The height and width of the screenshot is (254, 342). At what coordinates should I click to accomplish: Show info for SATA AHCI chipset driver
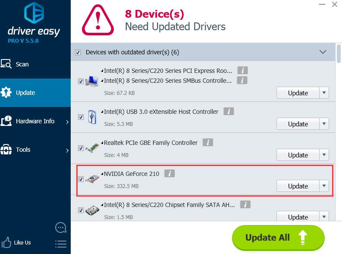point(245,204)
